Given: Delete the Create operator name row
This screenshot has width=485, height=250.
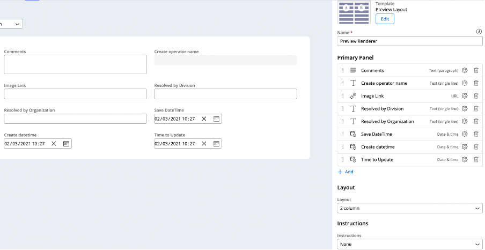Looking at the screenshot, I should pyautogui.click(x=476, y=83).
